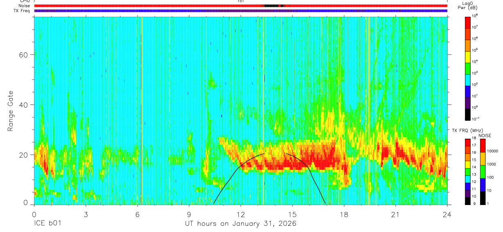
Task: Click the 'NOISE' legend title
Action: (x=485, y=135)
